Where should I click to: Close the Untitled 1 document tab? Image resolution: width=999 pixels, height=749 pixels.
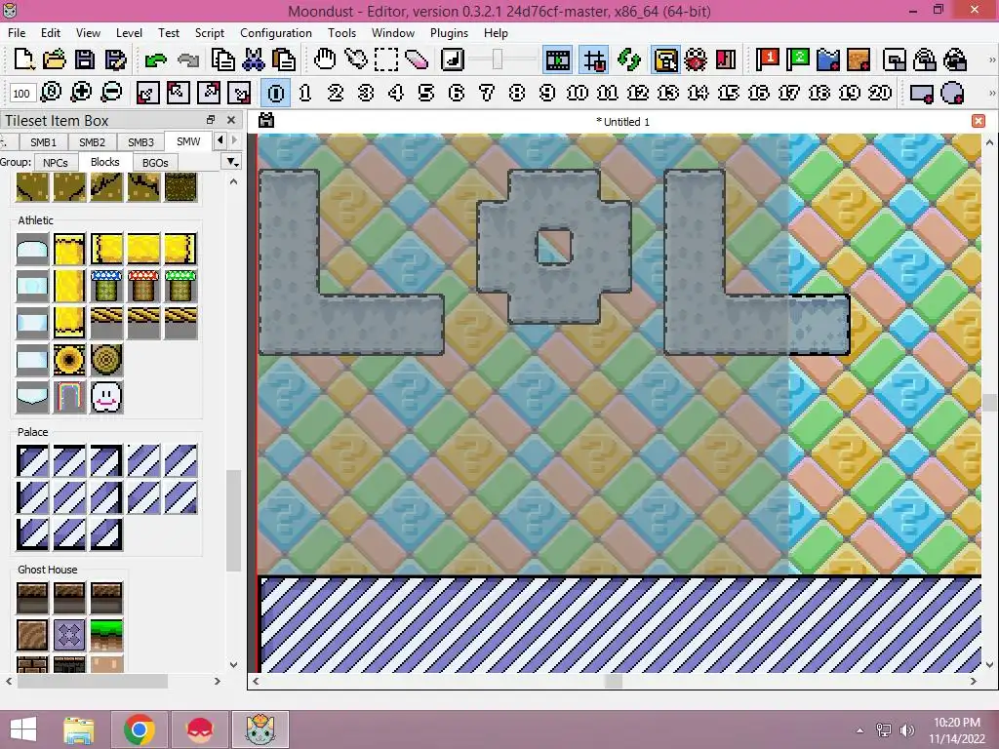[979, 121]
